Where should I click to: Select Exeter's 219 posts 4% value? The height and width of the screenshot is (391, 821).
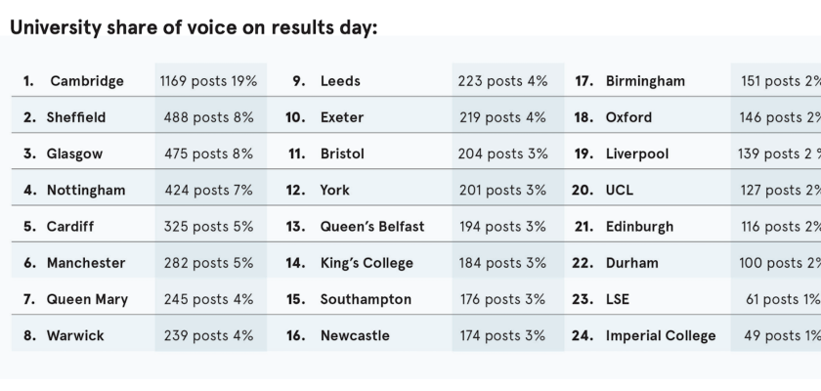pyautogui.click(x=503, y=117)
